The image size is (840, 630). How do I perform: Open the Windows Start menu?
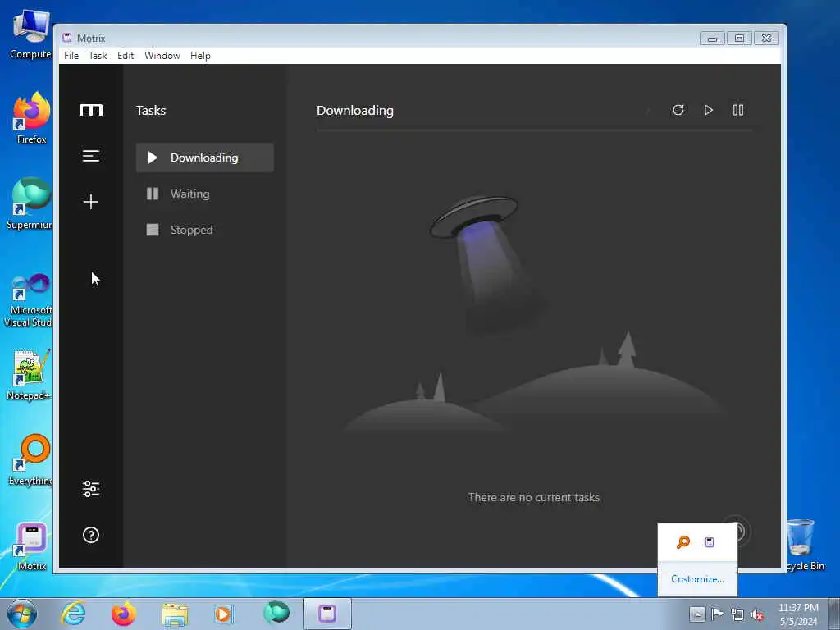(x=22, y=614)
